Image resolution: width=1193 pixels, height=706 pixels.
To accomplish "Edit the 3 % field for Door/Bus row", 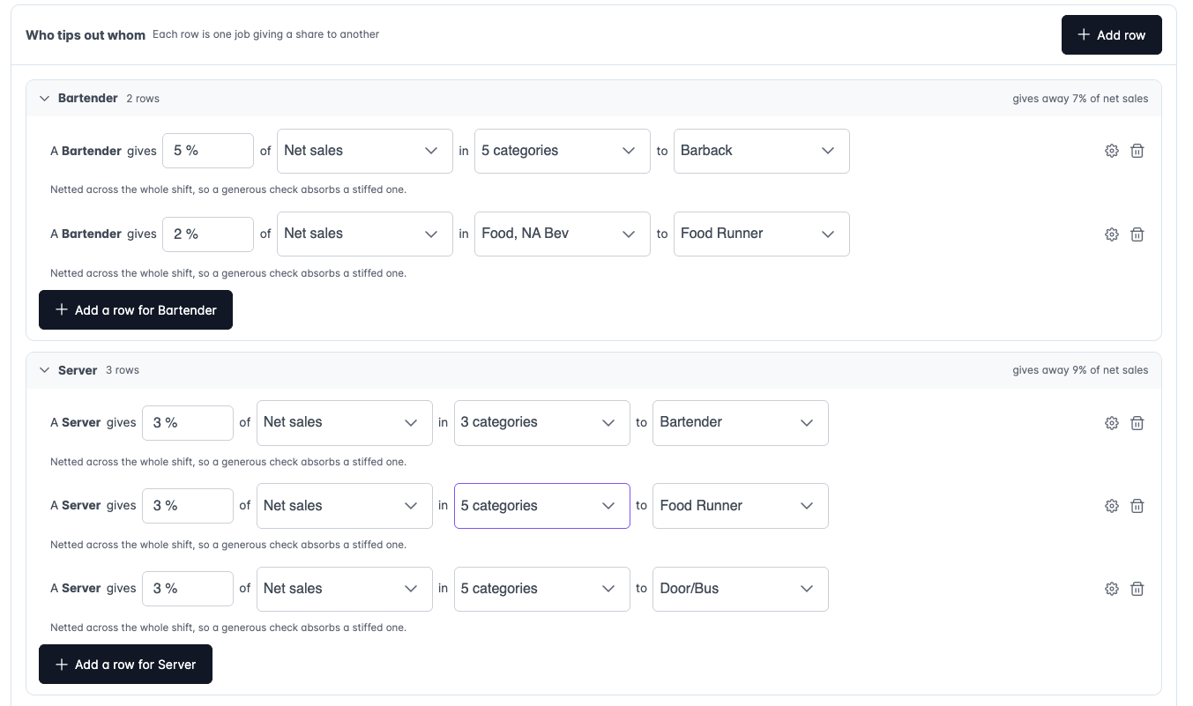I will click(188, 589).
